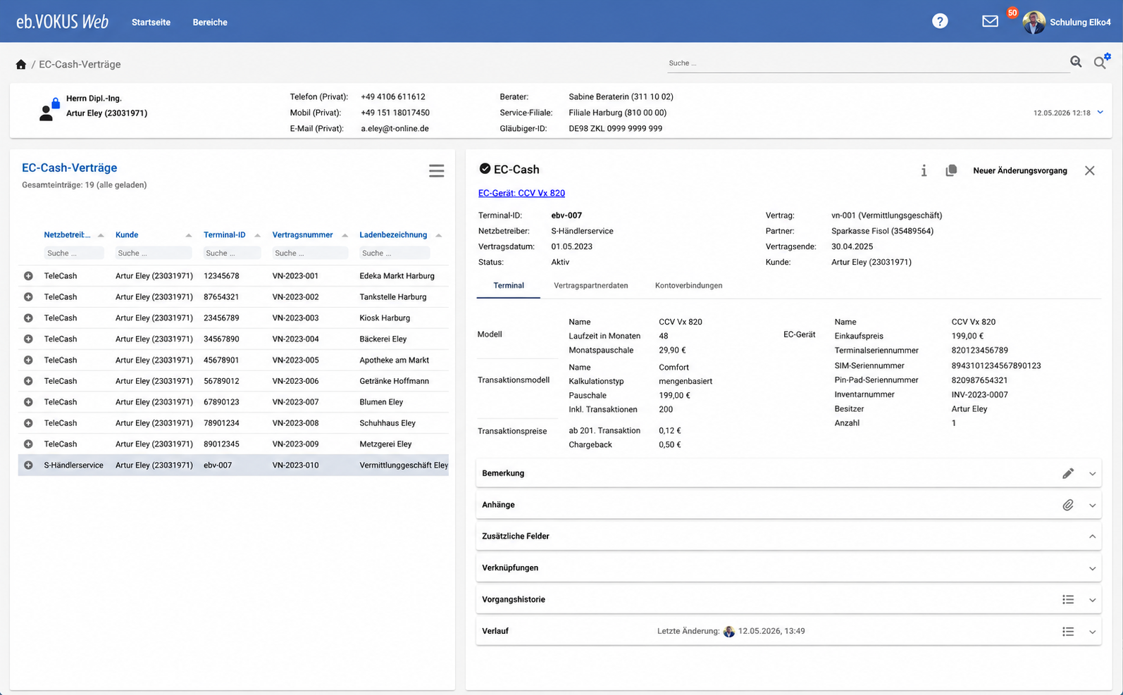Click Neuer Änderungsvorgang button

tap(1019, 170)
